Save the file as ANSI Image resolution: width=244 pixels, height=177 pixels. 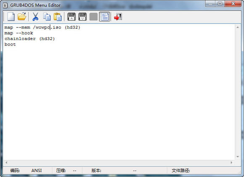pyautogui.click(x=72, y=17)
